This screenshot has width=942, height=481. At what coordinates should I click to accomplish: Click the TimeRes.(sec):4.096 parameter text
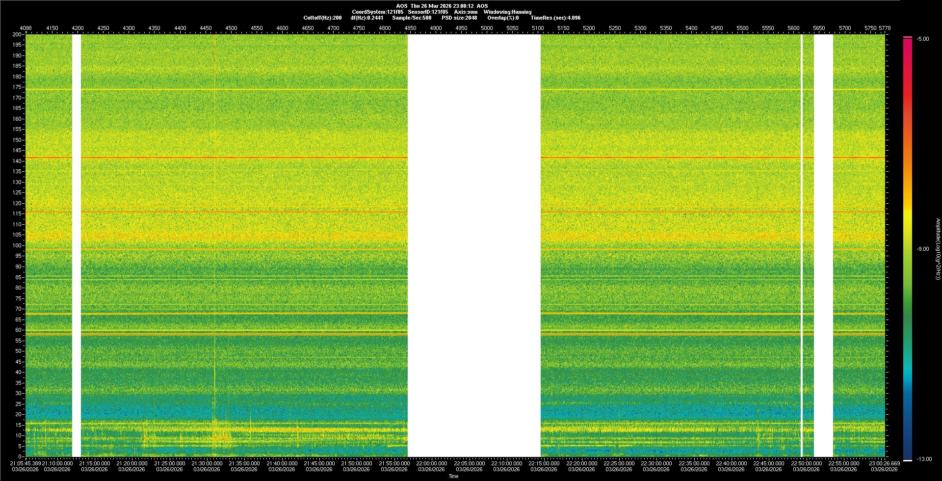pyautogui.click(x=555, y=18)
